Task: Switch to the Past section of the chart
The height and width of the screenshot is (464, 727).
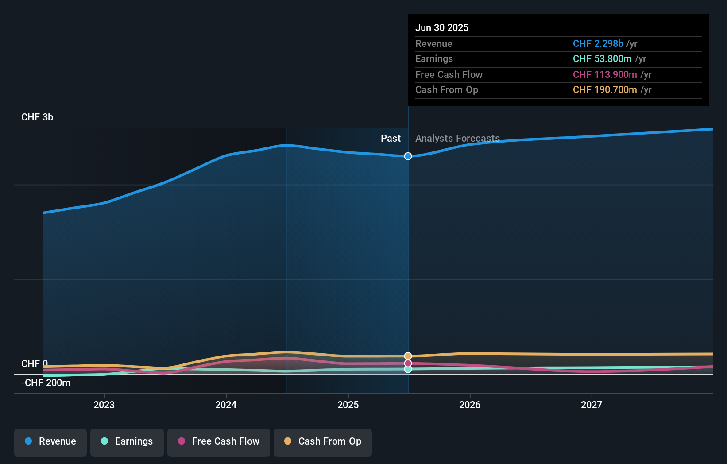Action: click(391, 138)
